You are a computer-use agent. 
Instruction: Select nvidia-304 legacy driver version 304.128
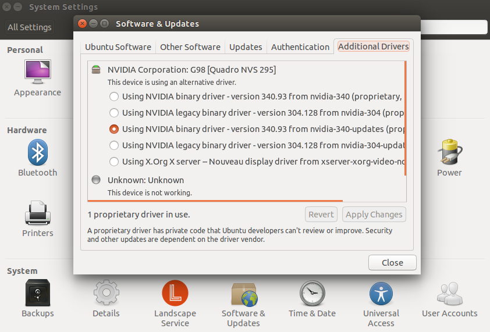[113, 113]
